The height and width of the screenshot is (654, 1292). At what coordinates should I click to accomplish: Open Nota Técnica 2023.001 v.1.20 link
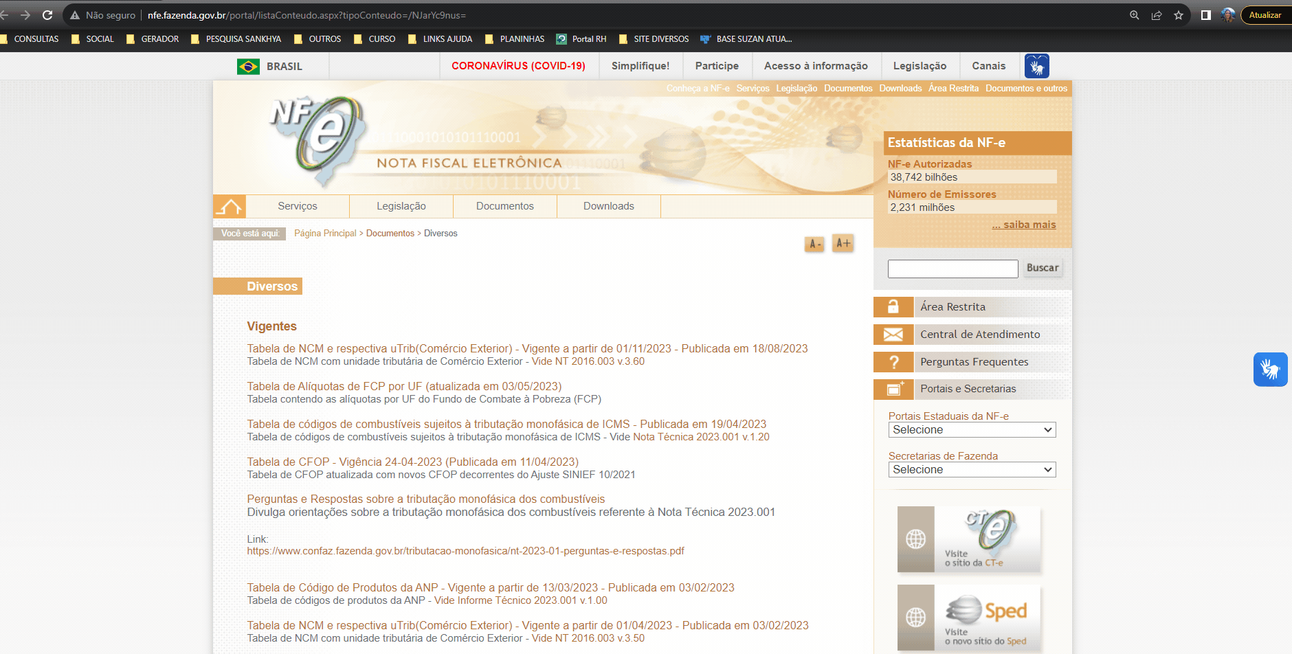point(701,437)
